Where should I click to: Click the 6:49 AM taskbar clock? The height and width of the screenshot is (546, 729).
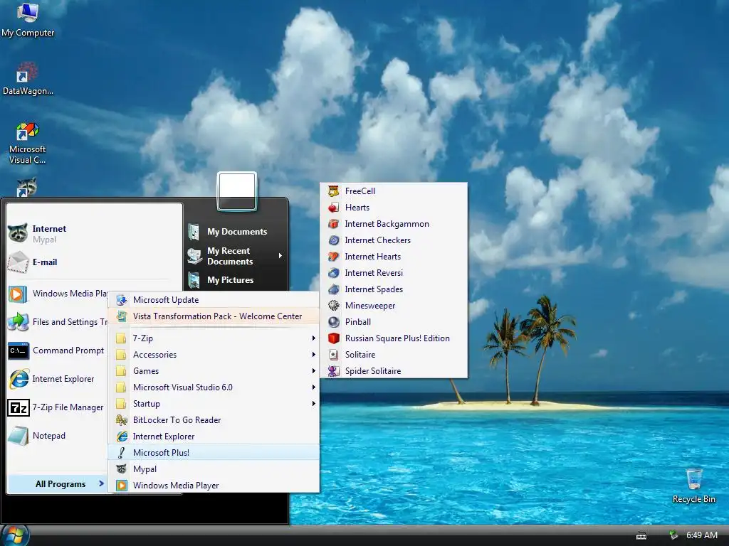coord(701,535)
